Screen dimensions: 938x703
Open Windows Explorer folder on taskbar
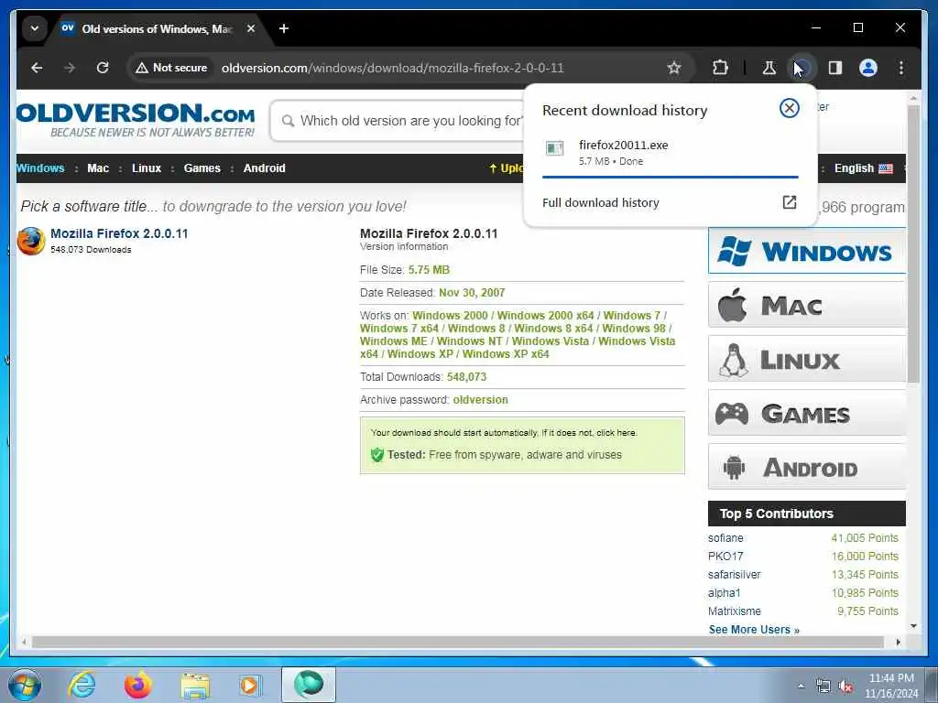(195, 685)
